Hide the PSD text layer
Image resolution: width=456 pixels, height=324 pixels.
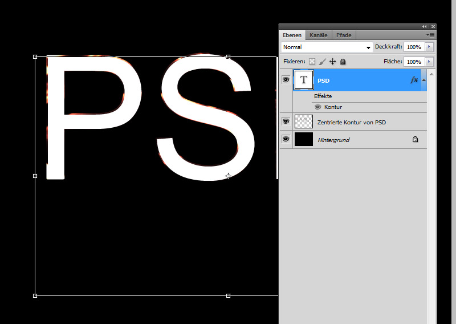click(286, 80)
